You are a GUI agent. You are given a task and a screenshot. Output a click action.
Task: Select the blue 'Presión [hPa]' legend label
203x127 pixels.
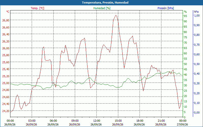click(x=166, y=8)
